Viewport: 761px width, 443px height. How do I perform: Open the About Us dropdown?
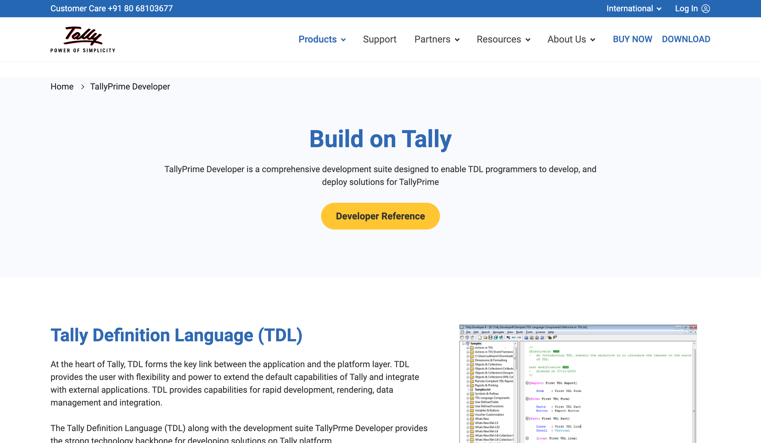pos(571,39)
